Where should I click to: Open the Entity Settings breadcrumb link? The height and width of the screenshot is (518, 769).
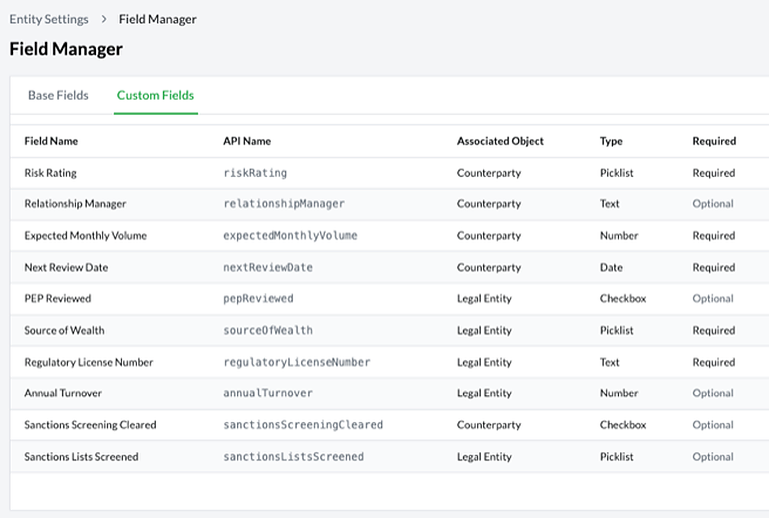point(49,19)
